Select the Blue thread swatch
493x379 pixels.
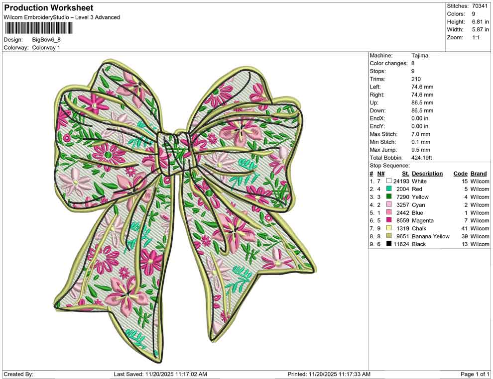389,212
